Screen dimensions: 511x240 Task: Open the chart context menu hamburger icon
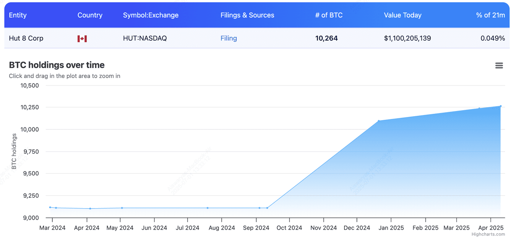pos(499,66)
